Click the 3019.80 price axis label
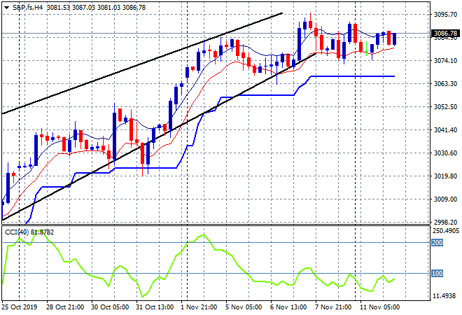The width and height of the screenshot is (462, 315). [445, 176]
